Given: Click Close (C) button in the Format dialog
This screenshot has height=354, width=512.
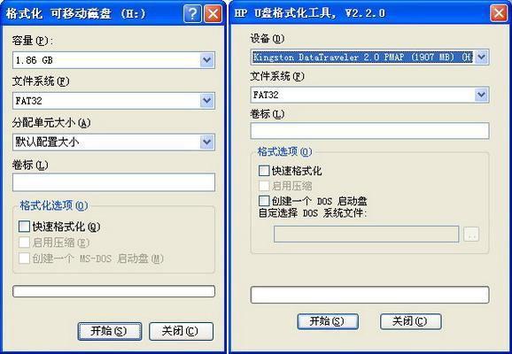Looking at the screenshot, I should click(x=182, y=331).
